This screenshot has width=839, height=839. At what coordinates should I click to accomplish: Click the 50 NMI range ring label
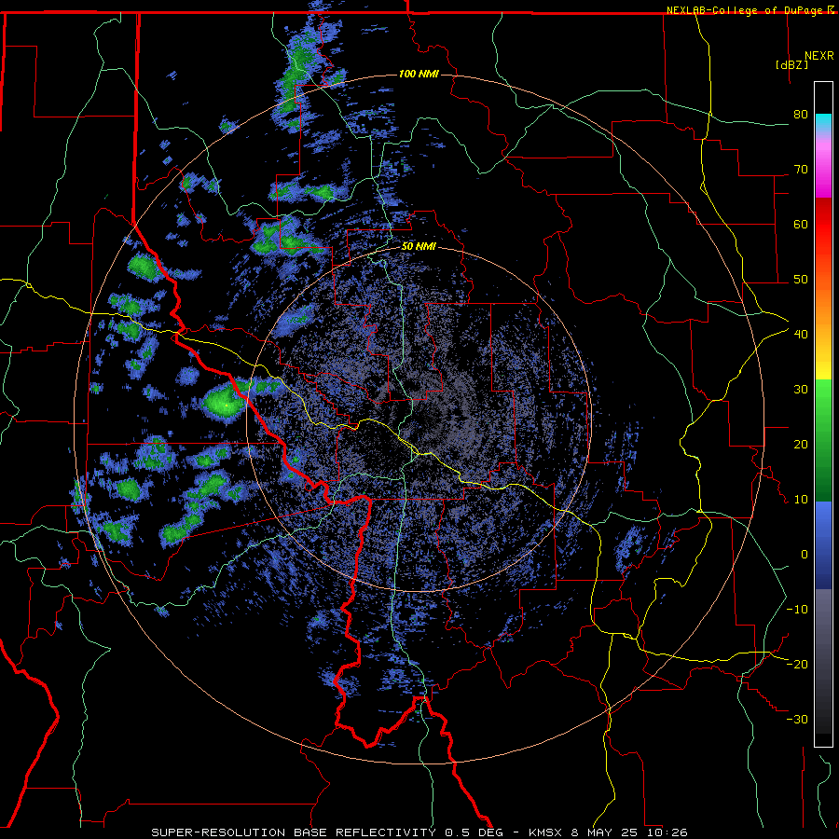click(419, 247)
